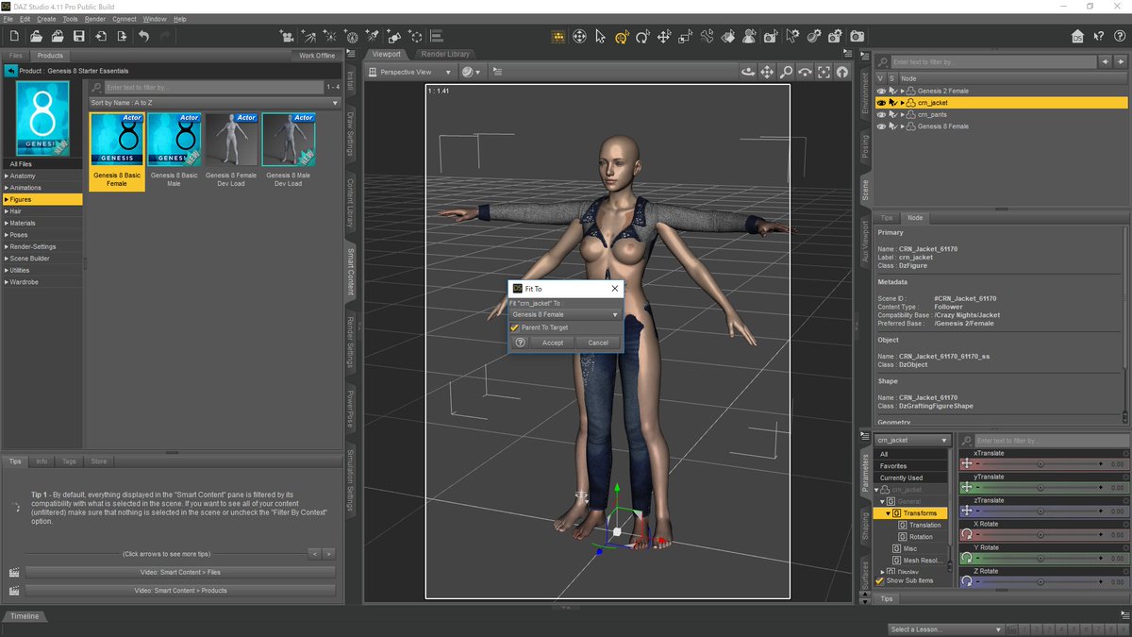This screenshot has height=637, width=1132.
Task: Toggle Show Sub Items checkbox
Action: tap(879, 581)
